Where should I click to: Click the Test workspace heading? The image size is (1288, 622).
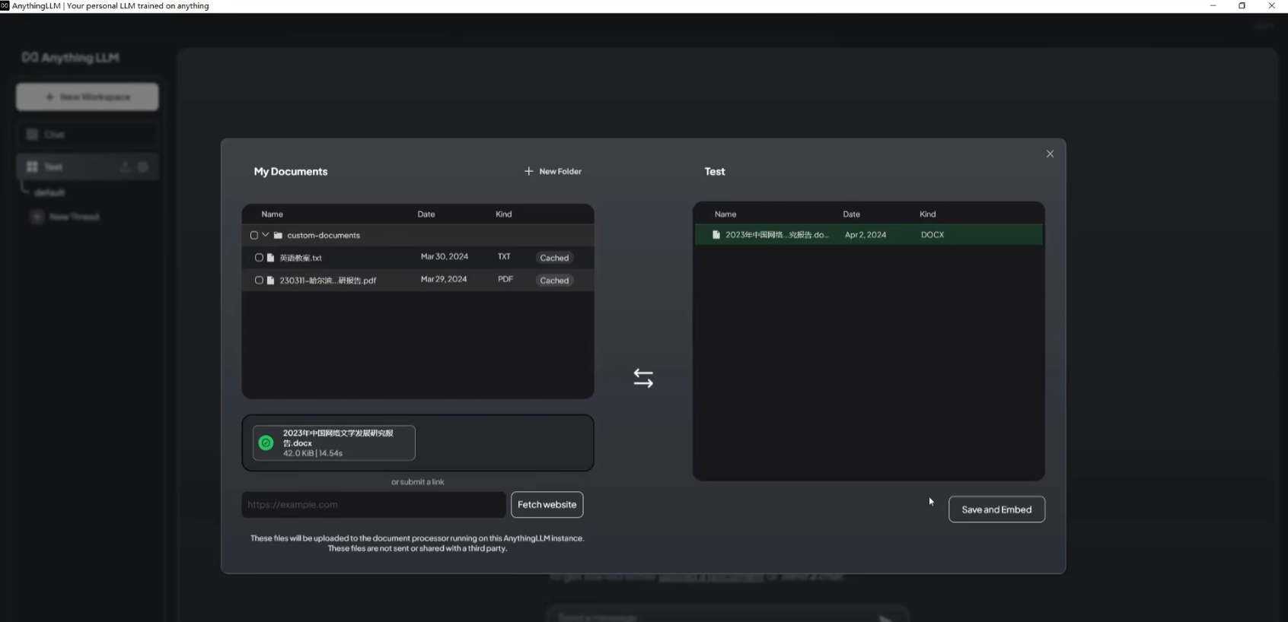coord(715,171)
